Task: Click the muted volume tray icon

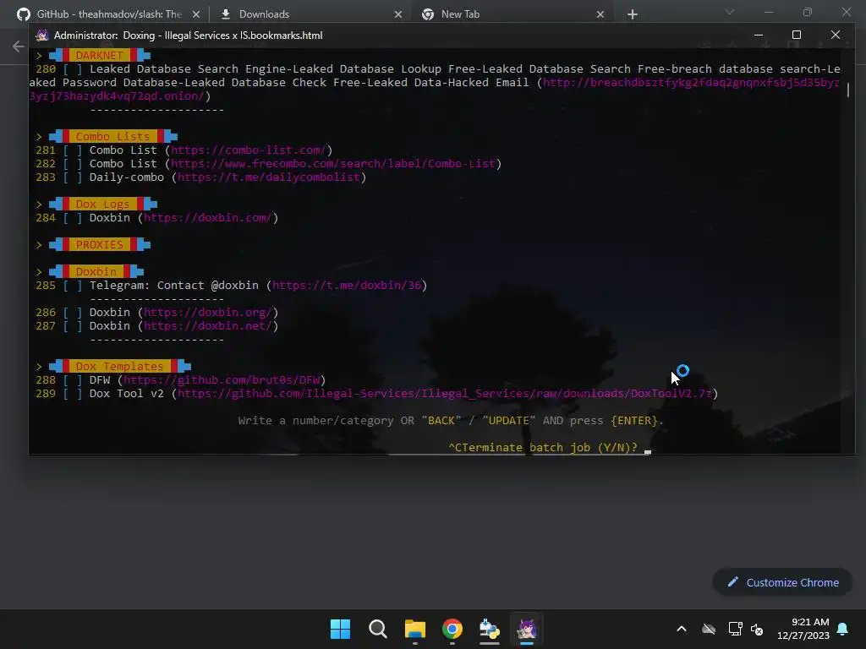Action: coord(757,629)
